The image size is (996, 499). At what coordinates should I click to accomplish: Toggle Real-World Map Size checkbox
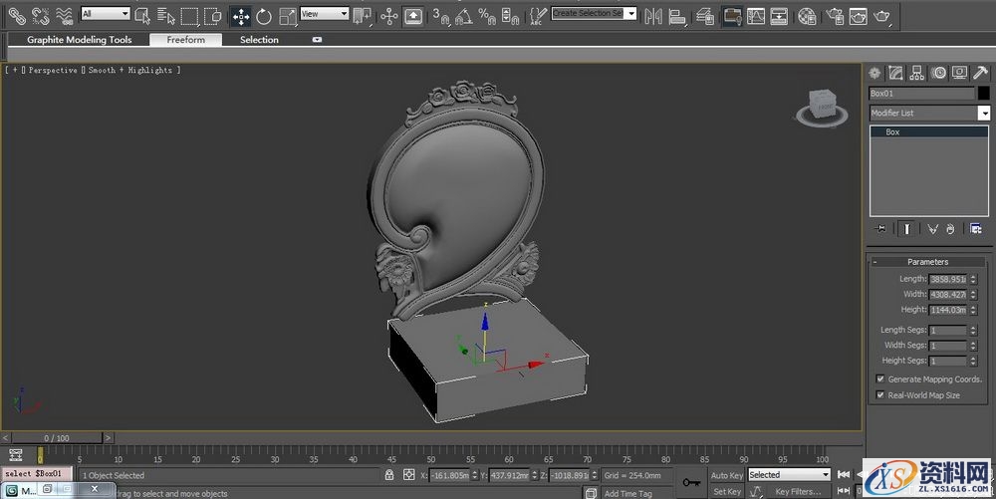[x=880, y=394]
